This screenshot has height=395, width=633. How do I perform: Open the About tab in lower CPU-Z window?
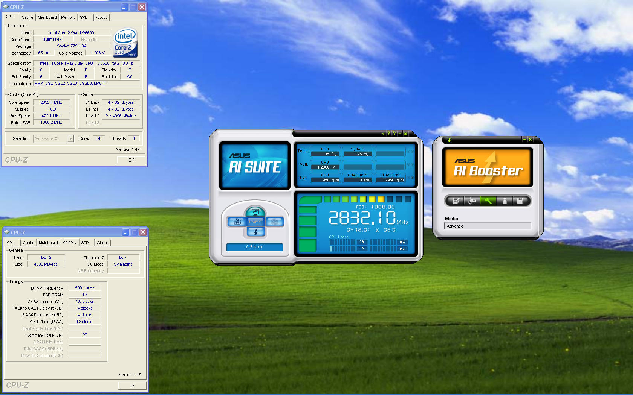tap(102, 243)
